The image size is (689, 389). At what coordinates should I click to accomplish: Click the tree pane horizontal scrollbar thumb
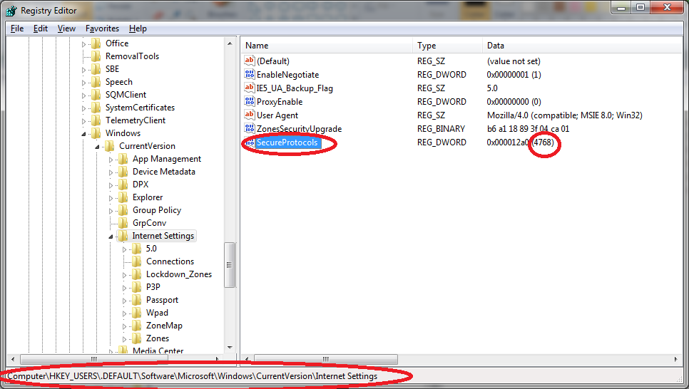tap(94, 359)
